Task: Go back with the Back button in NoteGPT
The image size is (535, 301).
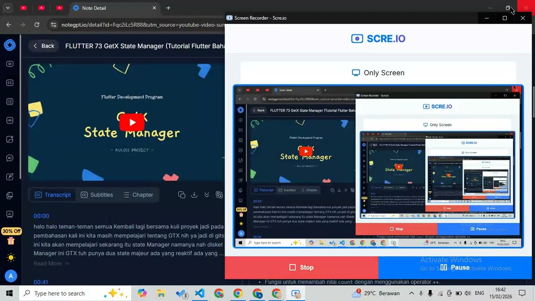Action: [x=44, y=46]
